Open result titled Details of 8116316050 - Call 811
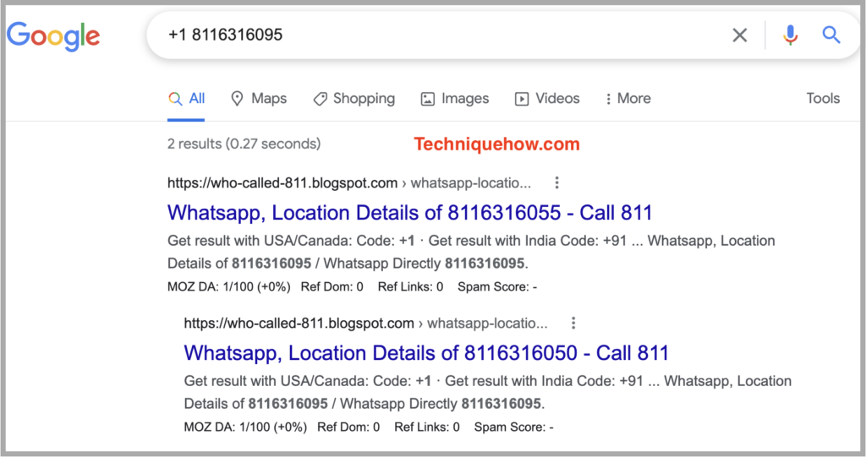Screen dimensions: 866x457 (x=426, y=353)
